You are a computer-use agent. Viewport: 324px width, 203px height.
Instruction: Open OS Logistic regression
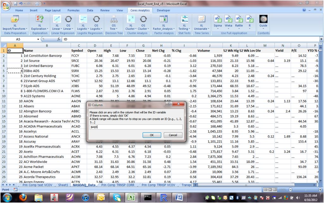(x=96, y=23)
